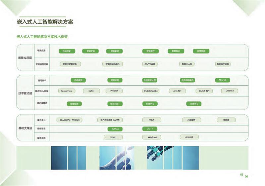Select the Linux operating system box

pos(114,137)
